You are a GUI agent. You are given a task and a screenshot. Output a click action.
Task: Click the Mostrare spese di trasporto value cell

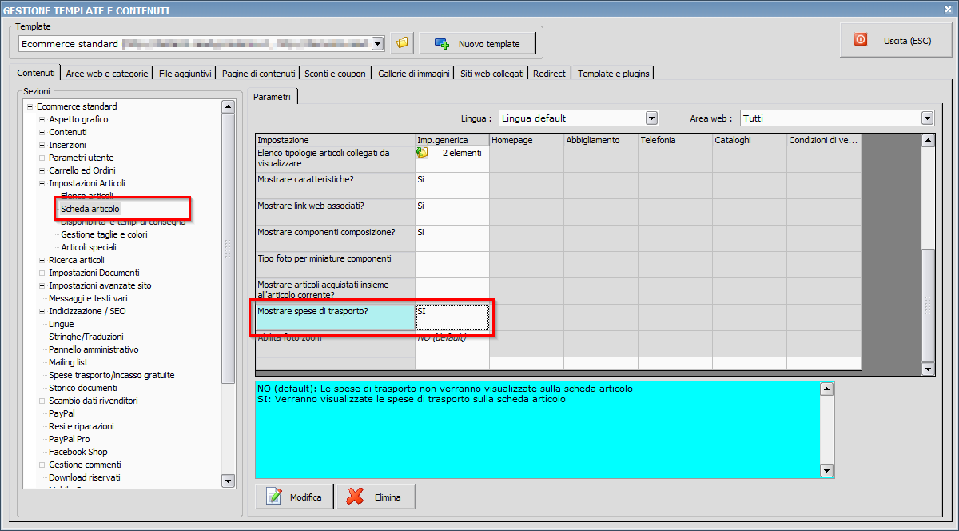pyautogui.click(x=452, y=317)
